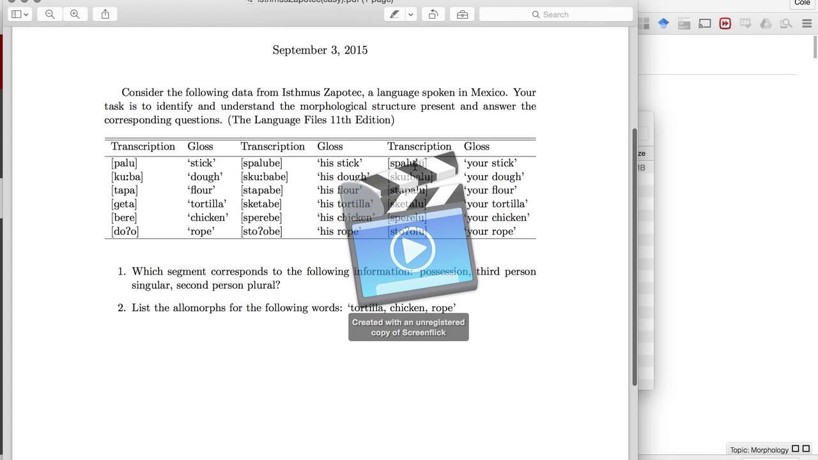
Task: Click the gloss 'your stick'
Action: tap(491, 163)
